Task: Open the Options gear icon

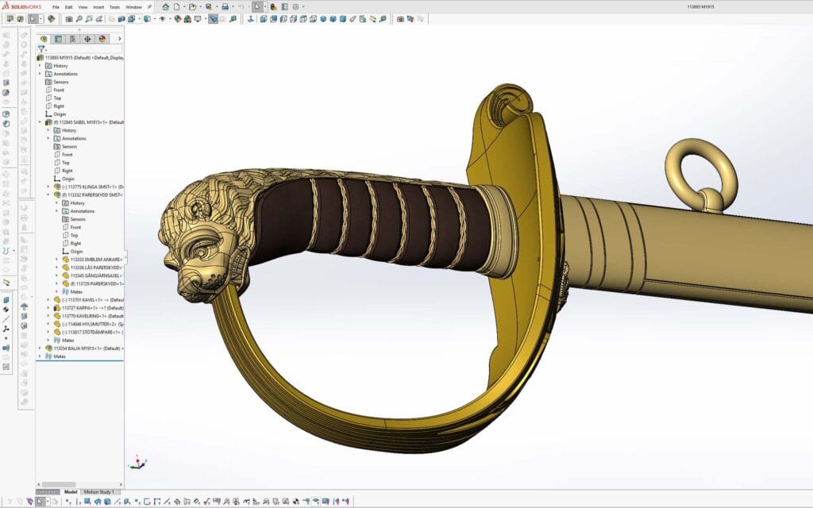Action: tap(295, 6)
